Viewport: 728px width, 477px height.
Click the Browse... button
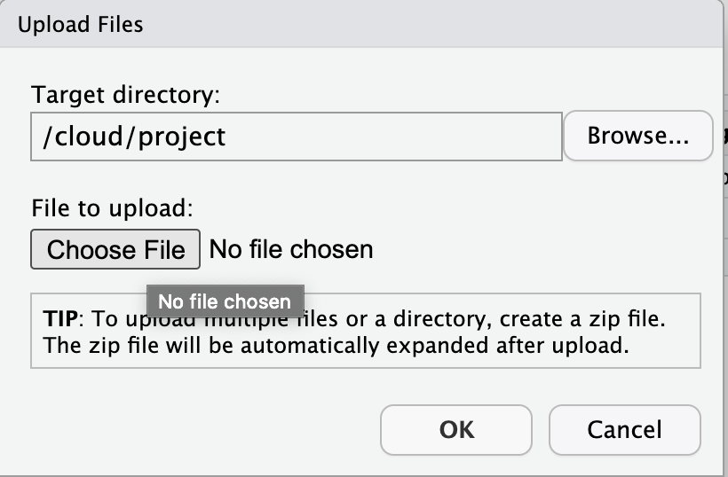click(637, 136)
